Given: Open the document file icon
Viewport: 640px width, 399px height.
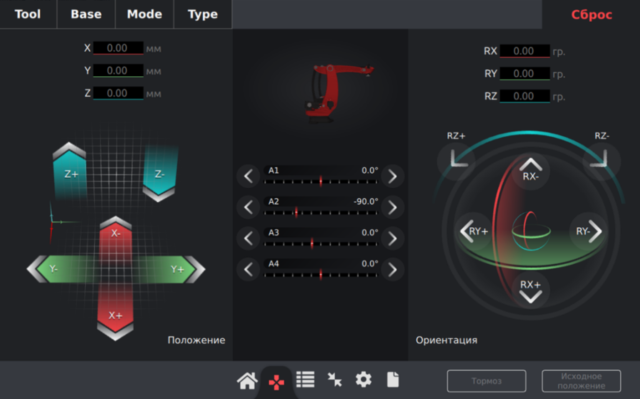Looking at the screenshot, I should 393,380.
